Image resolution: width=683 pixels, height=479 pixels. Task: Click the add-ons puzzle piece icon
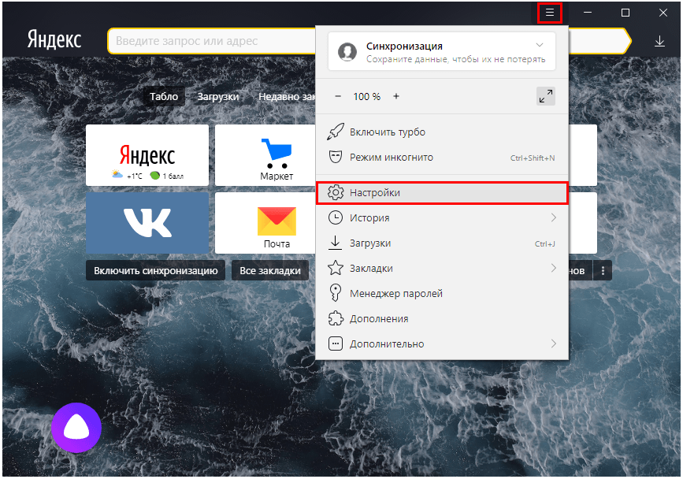(336, 318)
